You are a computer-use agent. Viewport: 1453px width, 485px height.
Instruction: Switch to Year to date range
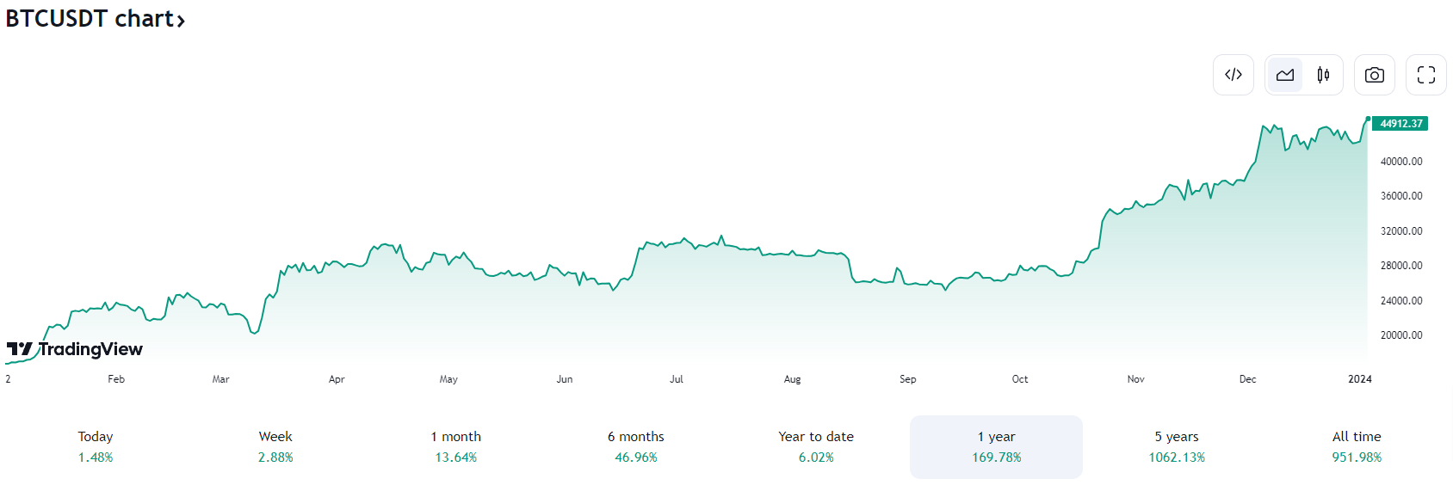click(x=816, y=447)
